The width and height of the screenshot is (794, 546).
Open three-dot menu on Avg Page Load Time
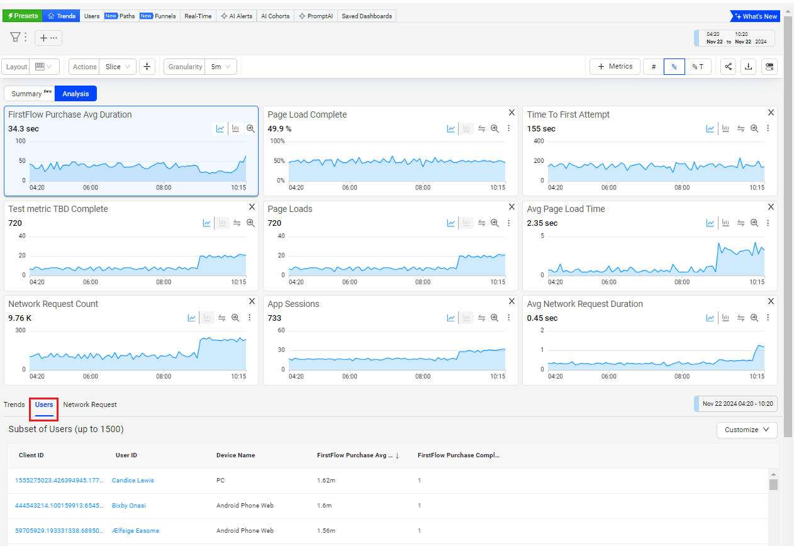[768, 223]
